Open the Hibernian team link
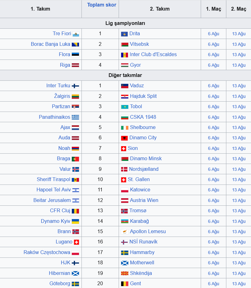Image resolution: width=251 pixels, height=288 pixels. (x=59, y=273)
